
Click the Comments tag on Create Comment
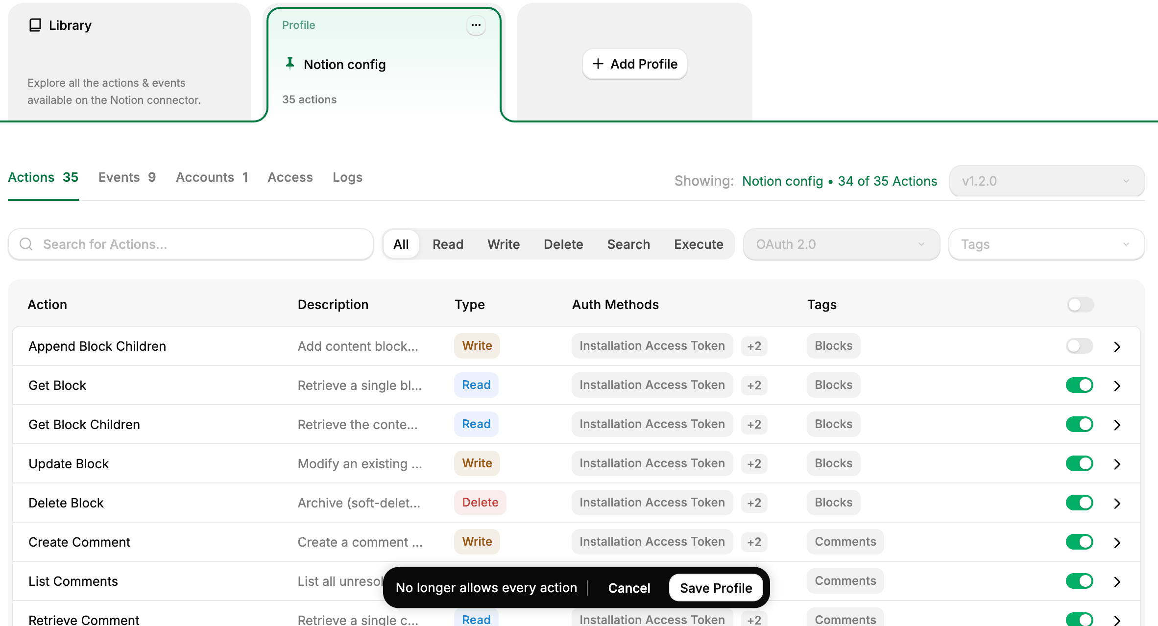pyautogui.click(x=845, y=542)
